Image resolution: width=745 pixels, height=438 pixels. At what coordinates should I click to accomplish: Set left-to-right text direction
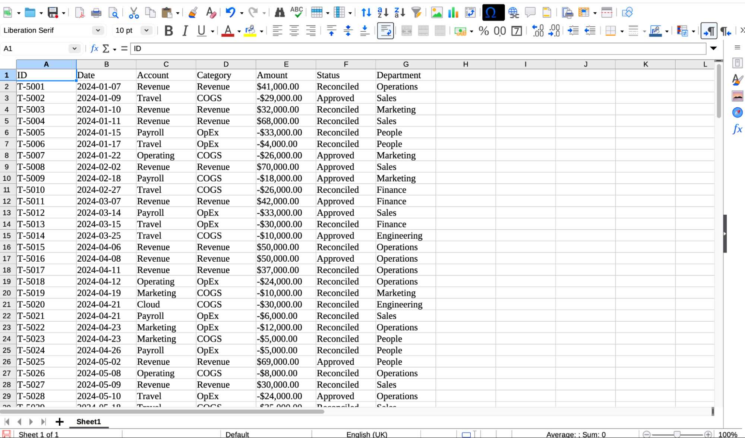(709, 31)
